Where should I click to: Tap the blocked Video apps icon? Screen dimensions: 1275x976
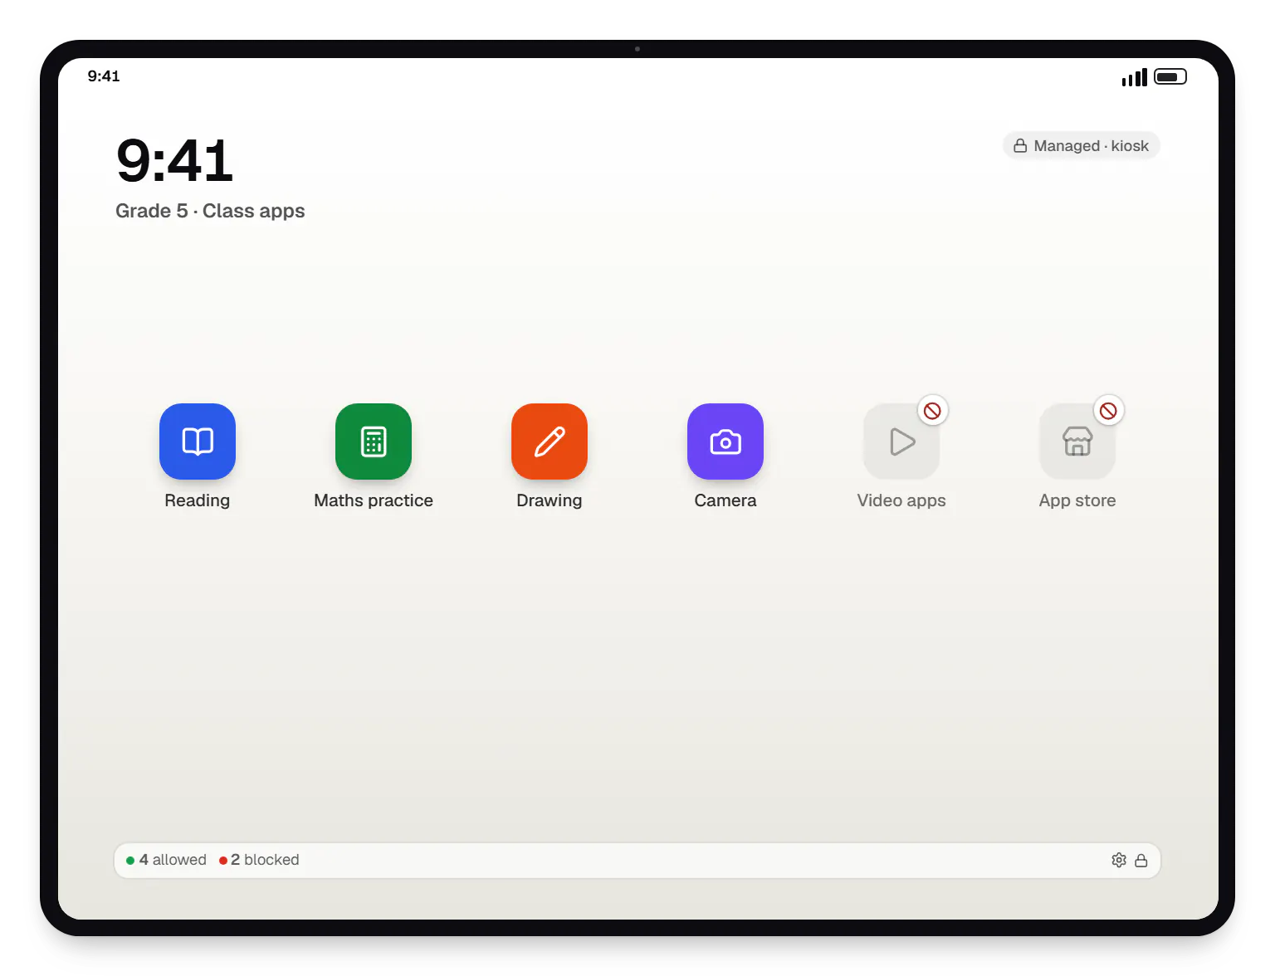tap(901, 442)
